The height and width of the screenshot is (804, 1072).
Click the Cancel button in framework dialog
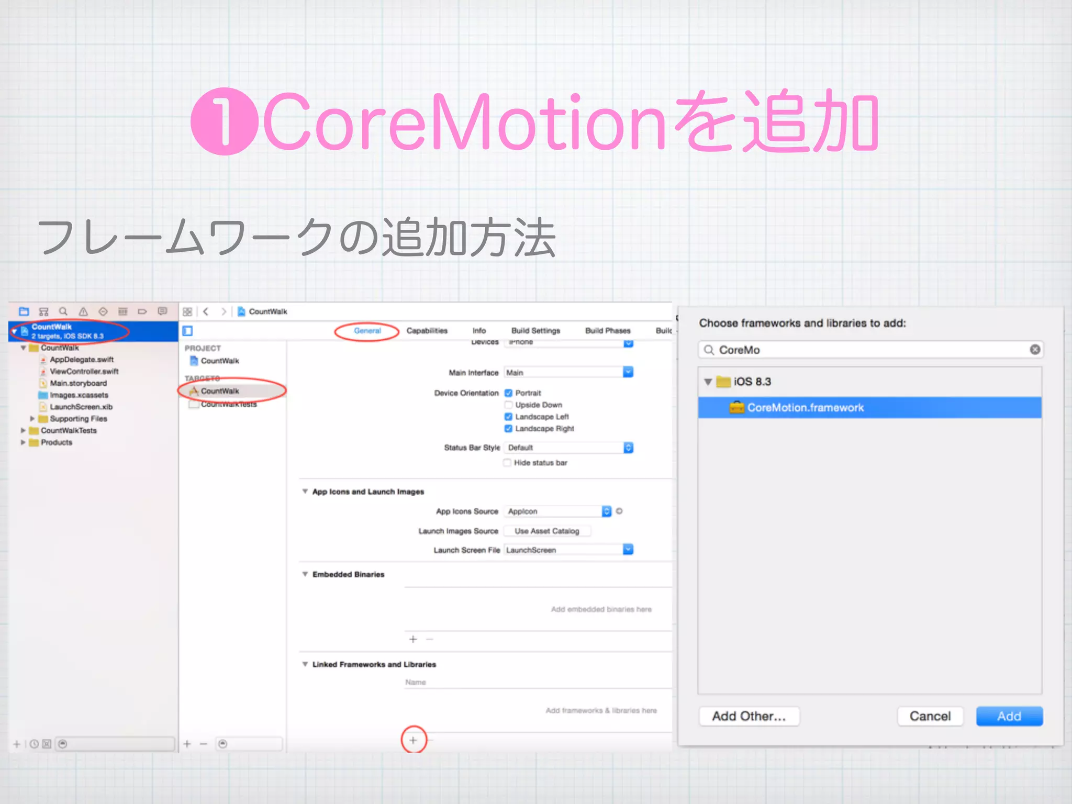930,716
